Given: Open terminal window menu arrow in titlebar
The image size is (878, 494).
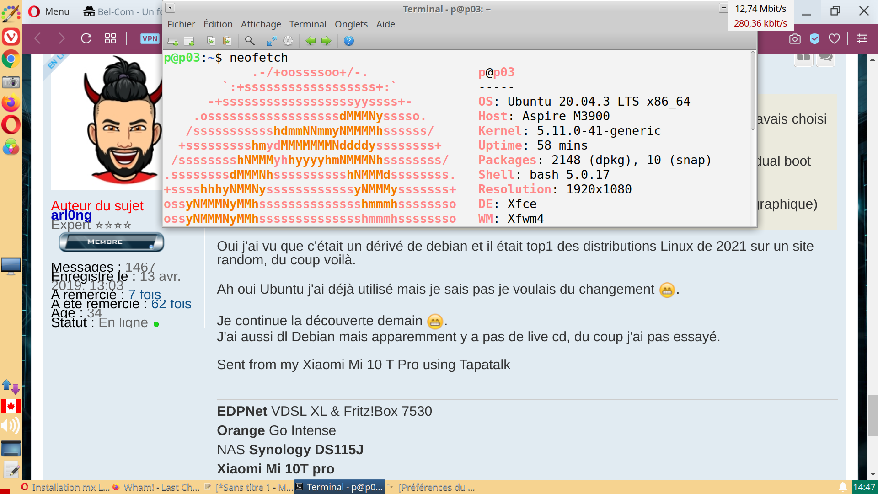Looking at the screenshot, I should click(170, 8).
